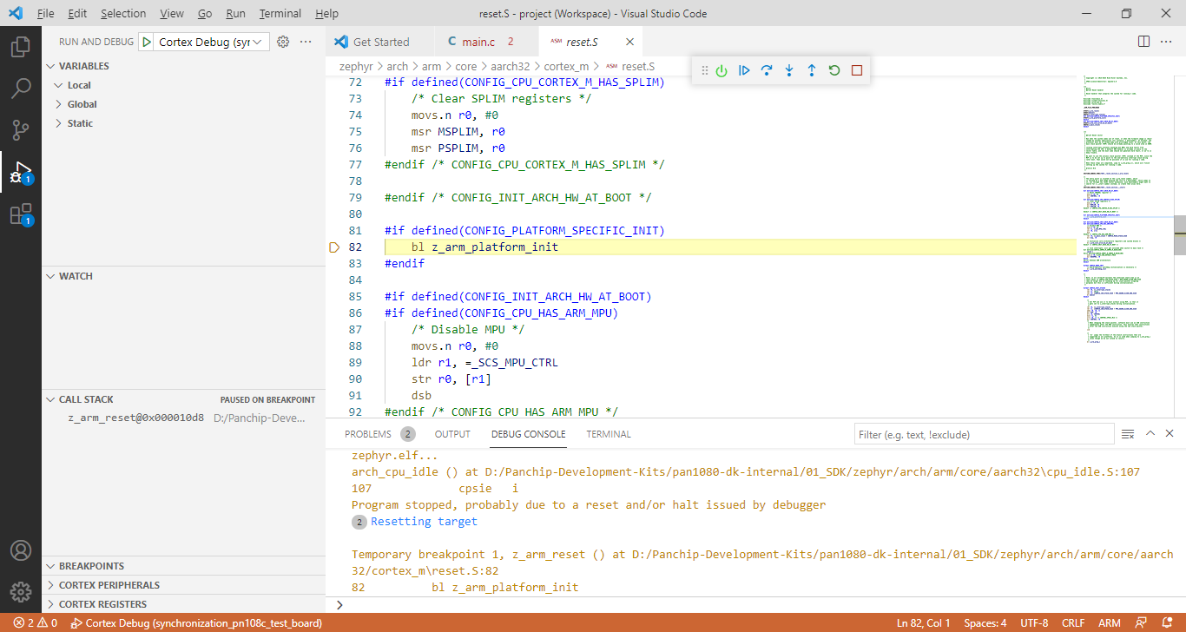
Task: Open the Explorer view in activity bar
Action: point(21,46)
